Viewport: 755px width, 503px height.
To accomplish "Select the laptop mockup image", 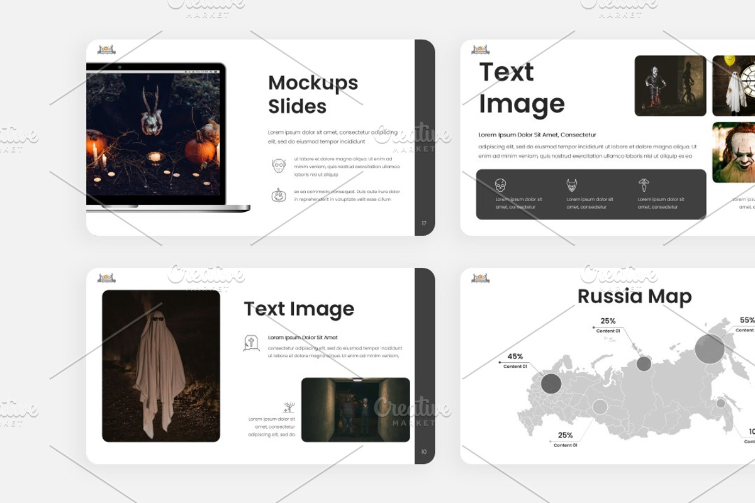I will coord(168,136).
